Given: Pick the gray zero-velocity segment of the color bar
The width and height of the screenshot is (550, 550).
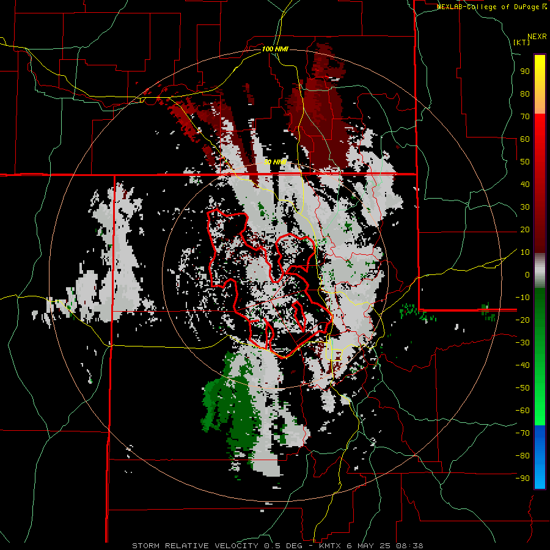Looking at the screenshot, I should [540, 271].
